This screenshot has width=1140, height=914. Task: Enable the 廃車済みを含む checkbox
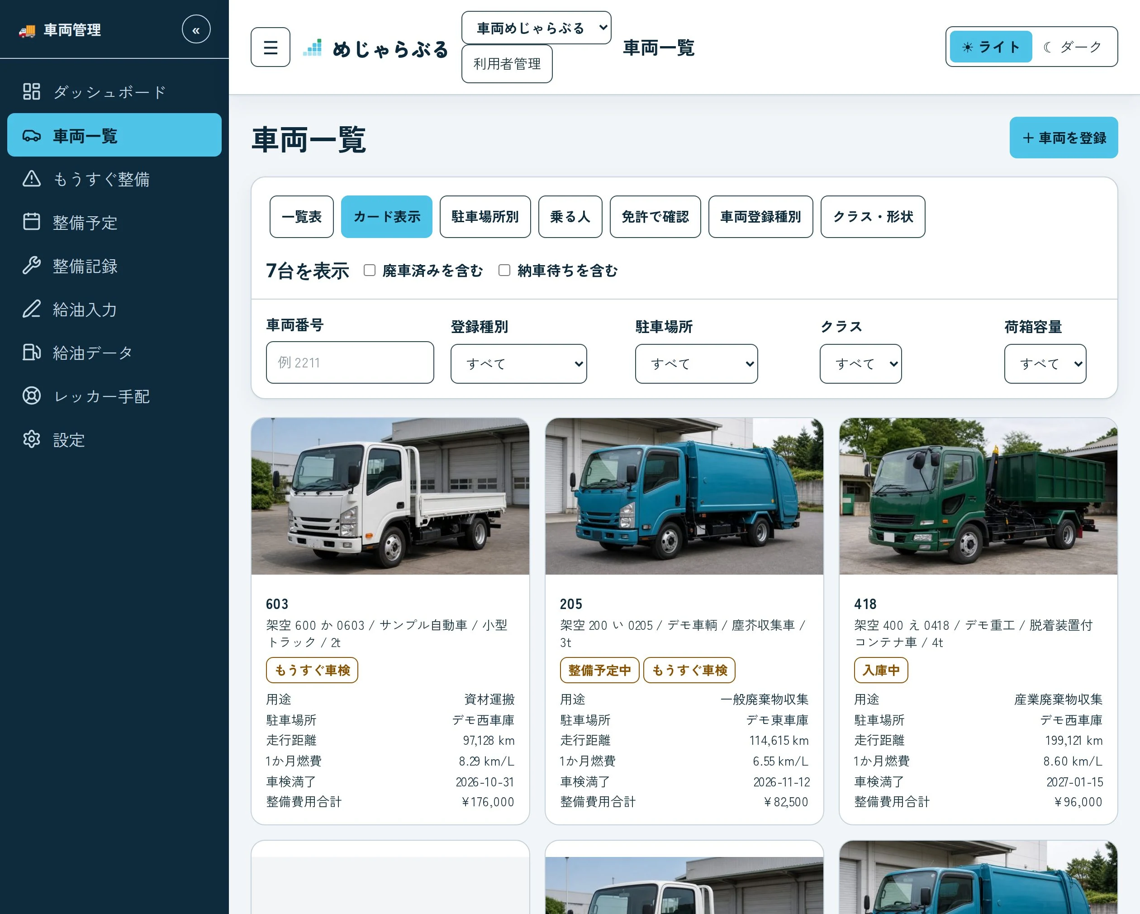click(x=370, y=270)
